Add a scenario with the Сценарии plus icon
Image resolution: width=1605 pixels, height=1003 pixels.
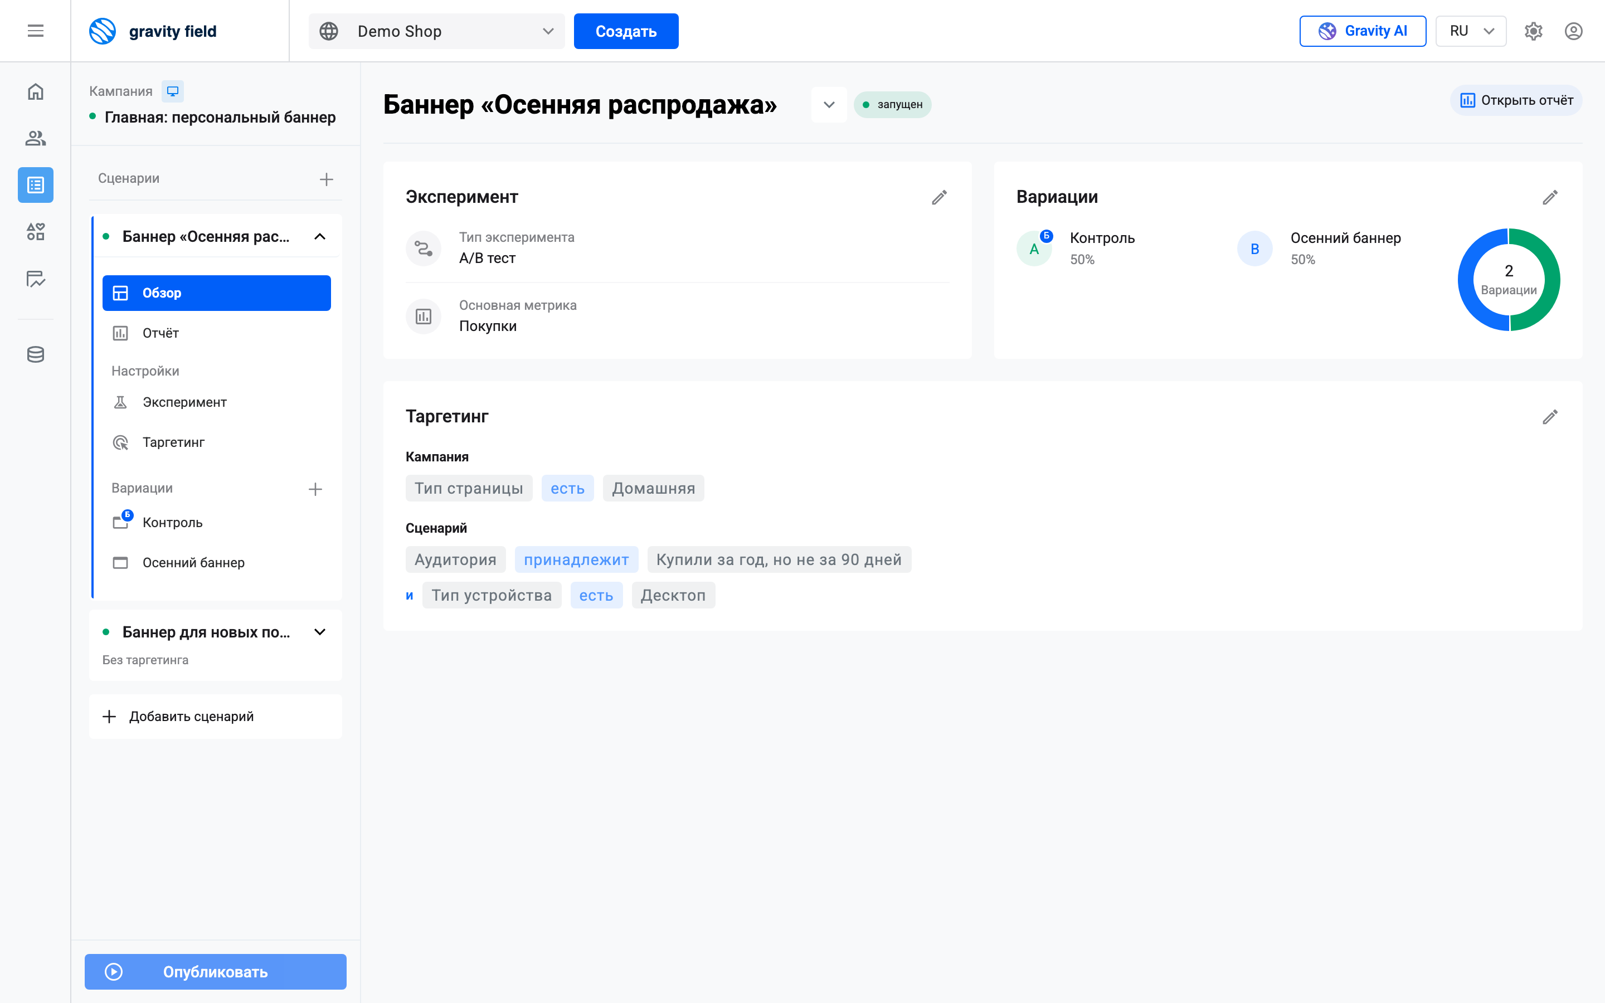(327, 179)
